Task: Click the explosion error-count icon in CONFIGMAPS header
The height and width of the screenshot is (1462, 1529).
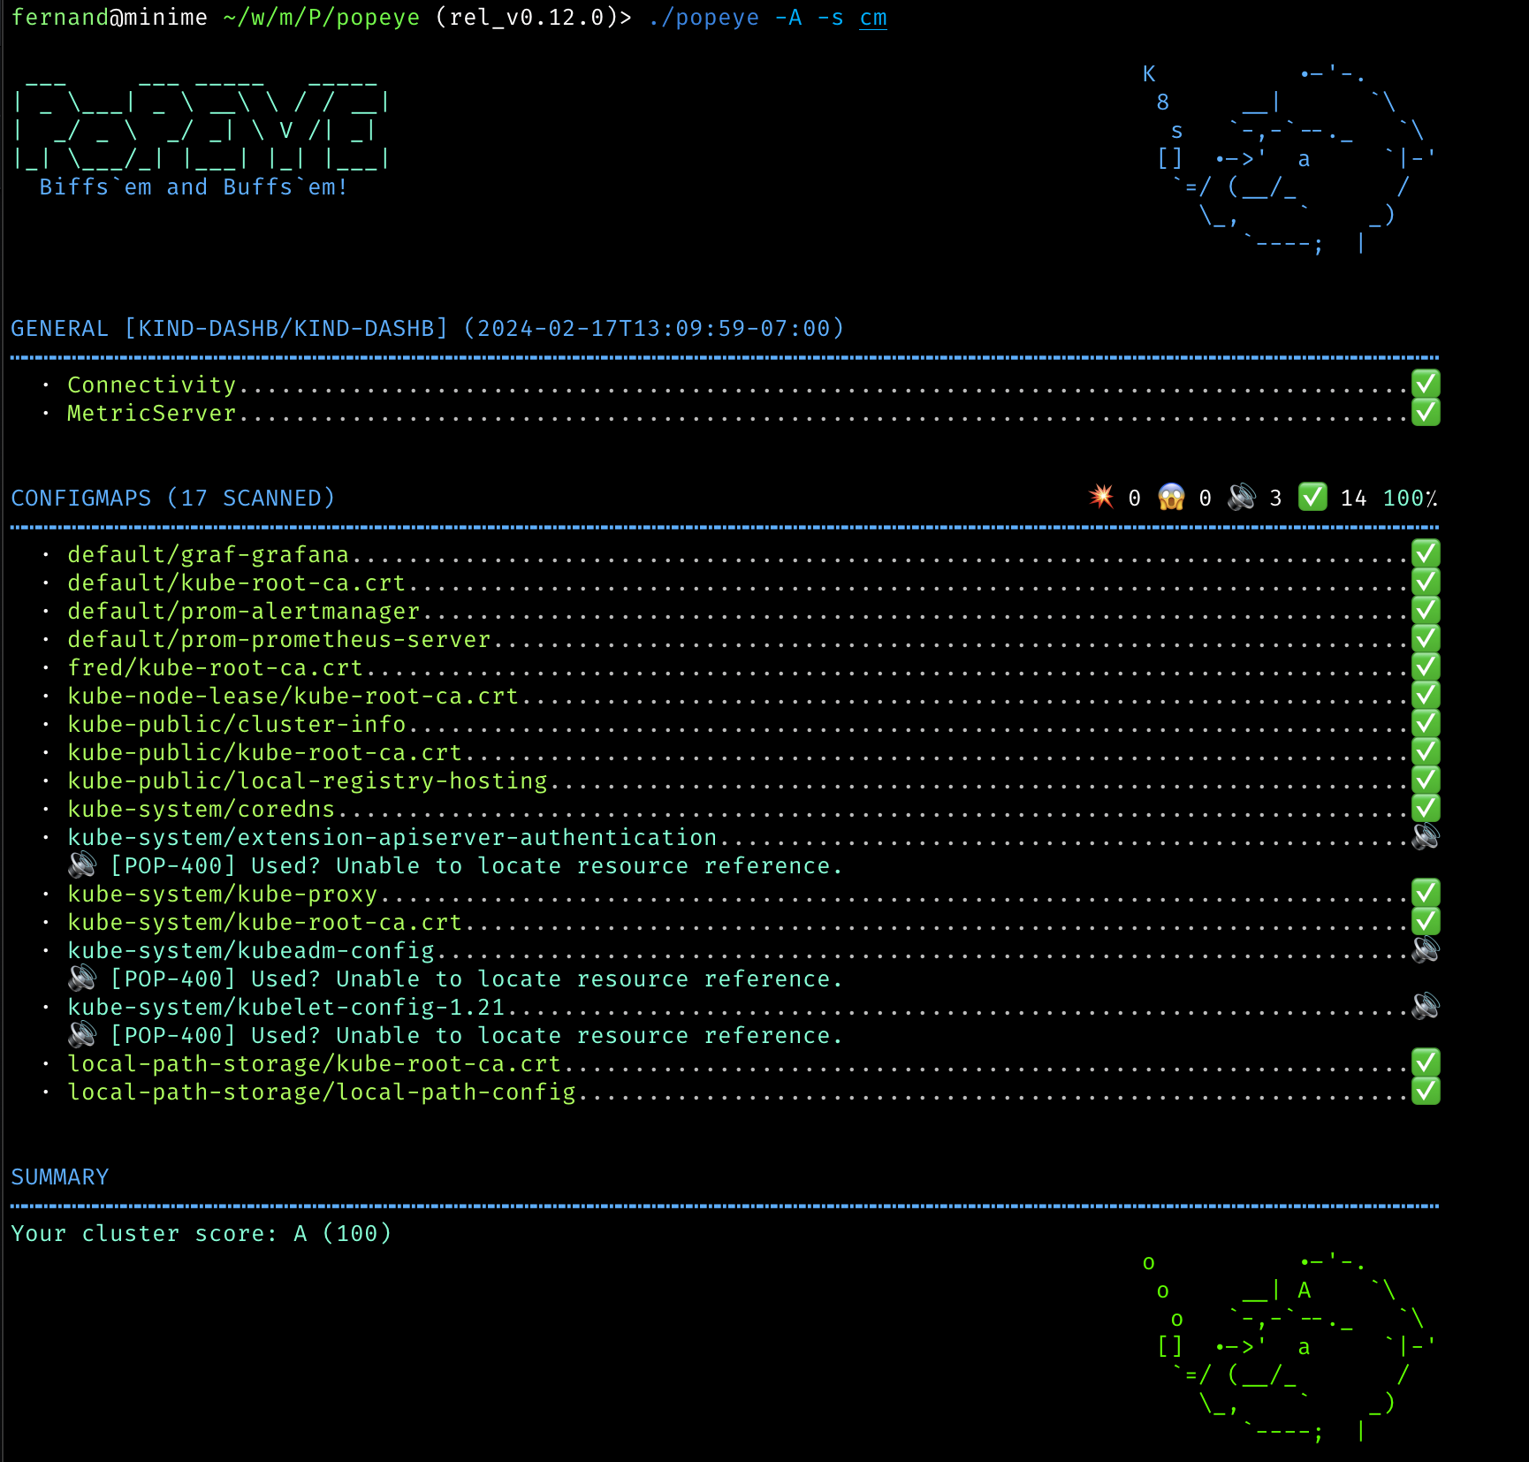Action: click(1101, 498)
